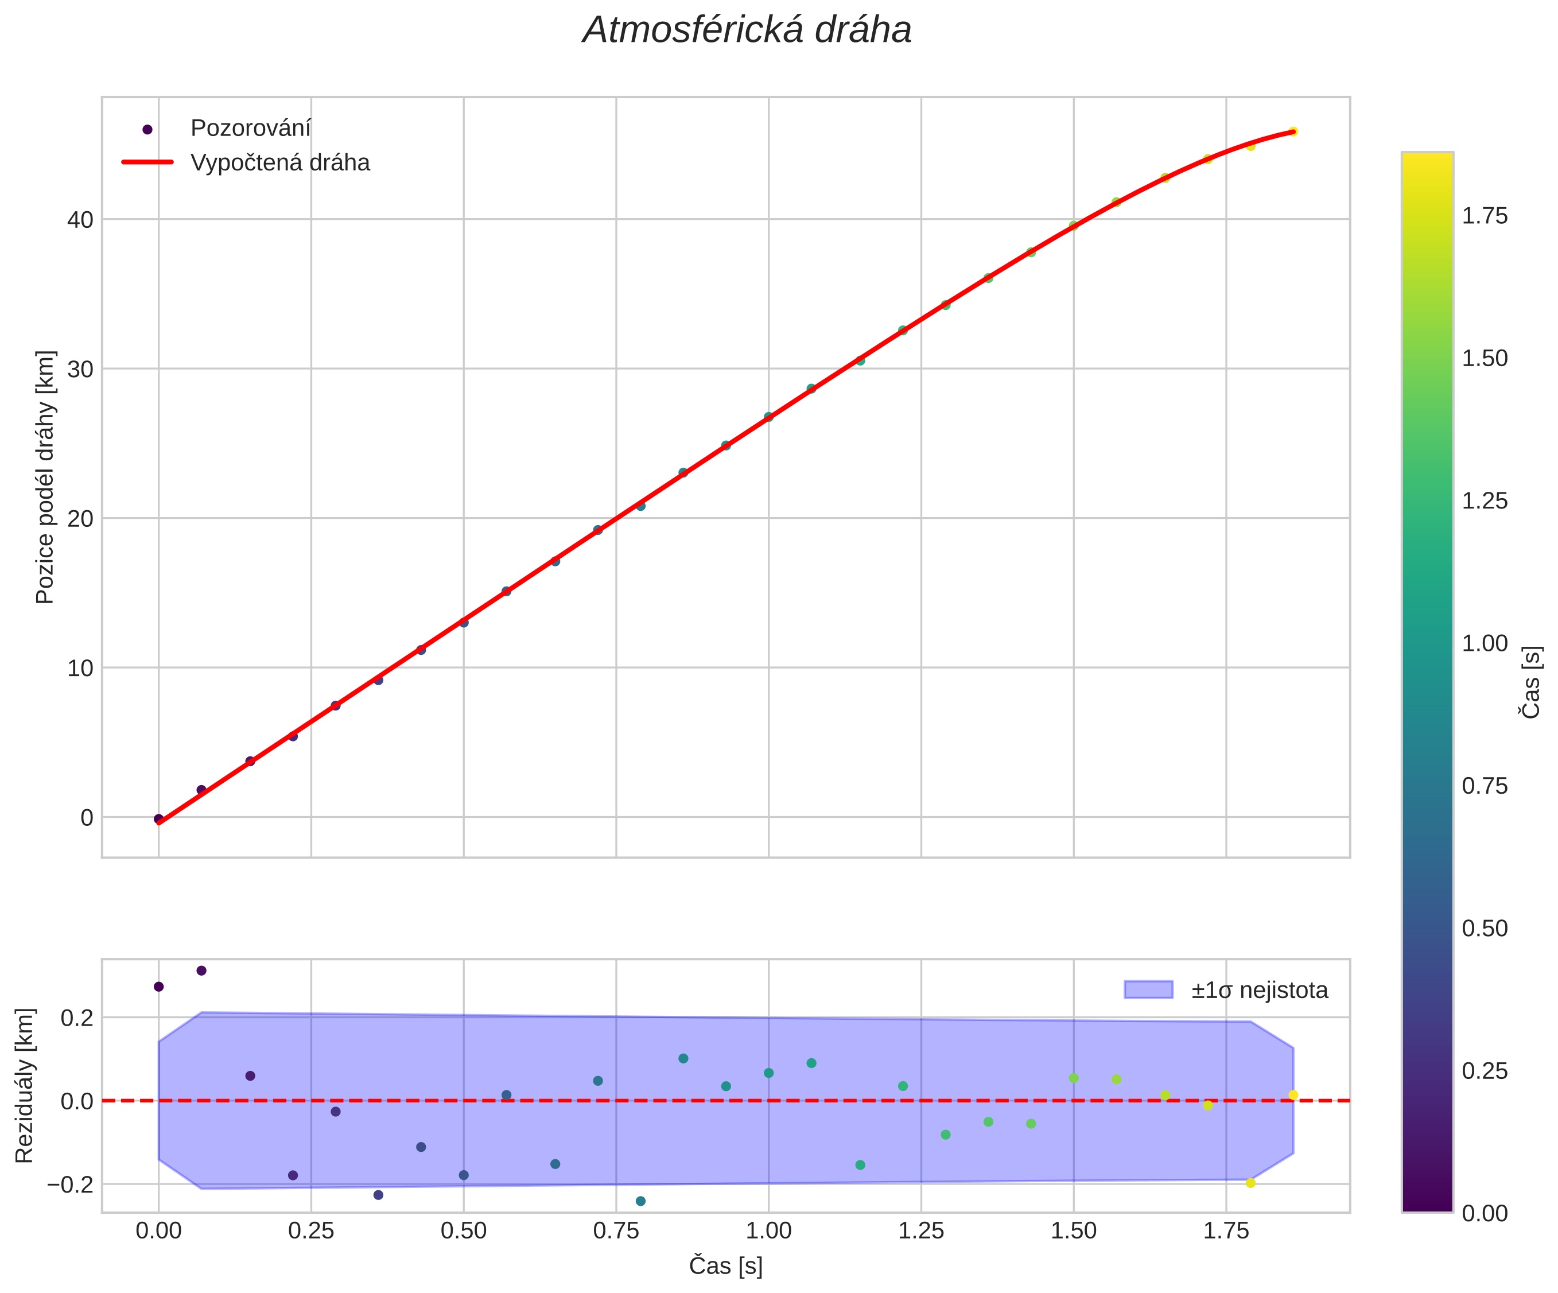This screenshot has width=1558, height=1293.
Task: Click the '±1σ nejistota' legend patch
Action: click(1148, 989)
